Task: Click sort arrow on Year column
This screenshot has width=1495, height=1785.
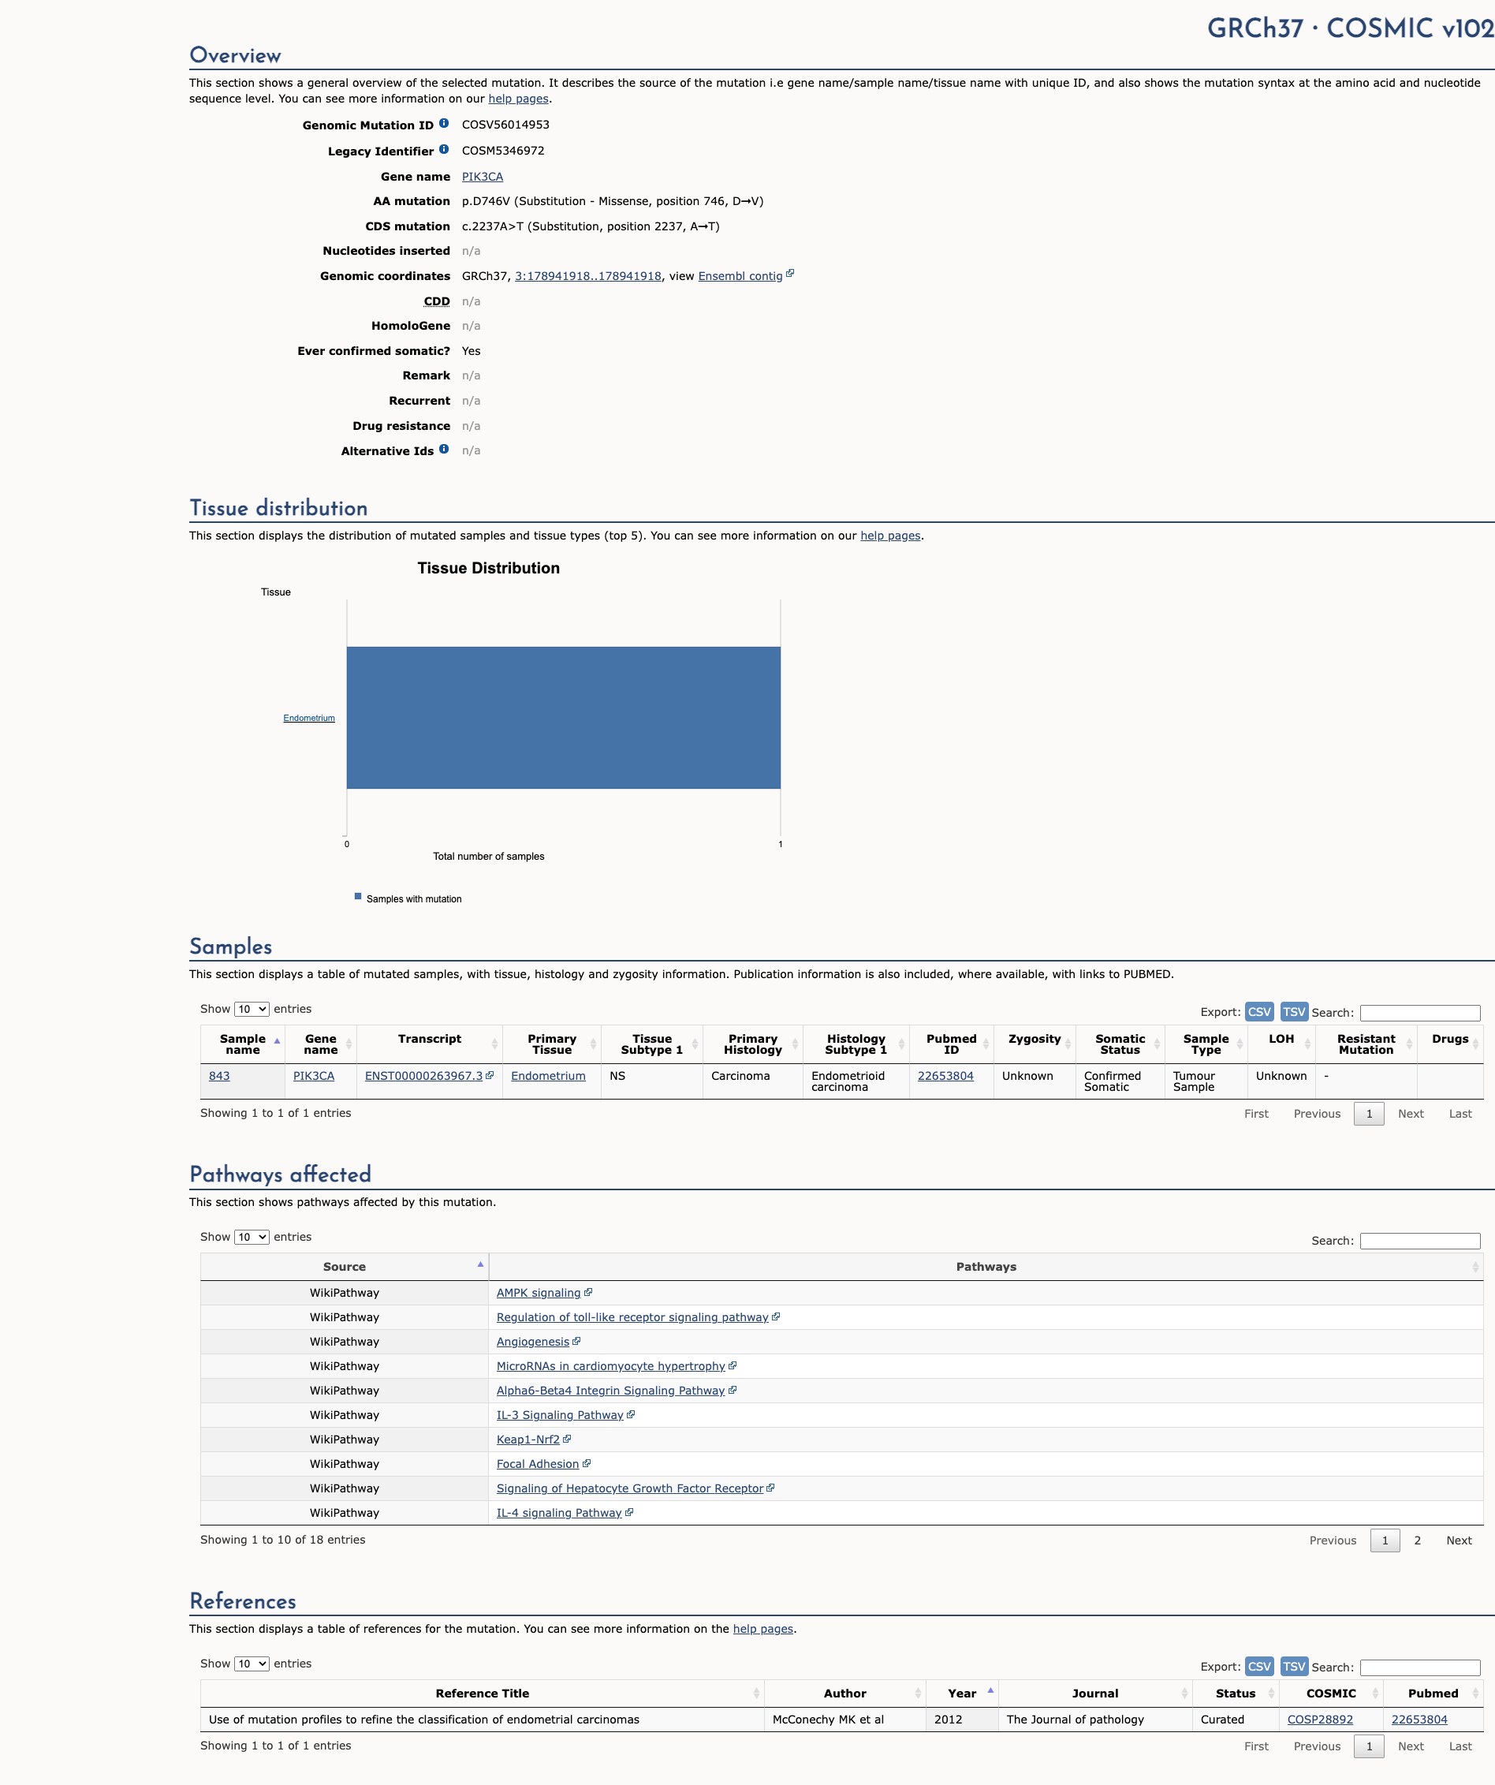Action: coord(990,1690)
